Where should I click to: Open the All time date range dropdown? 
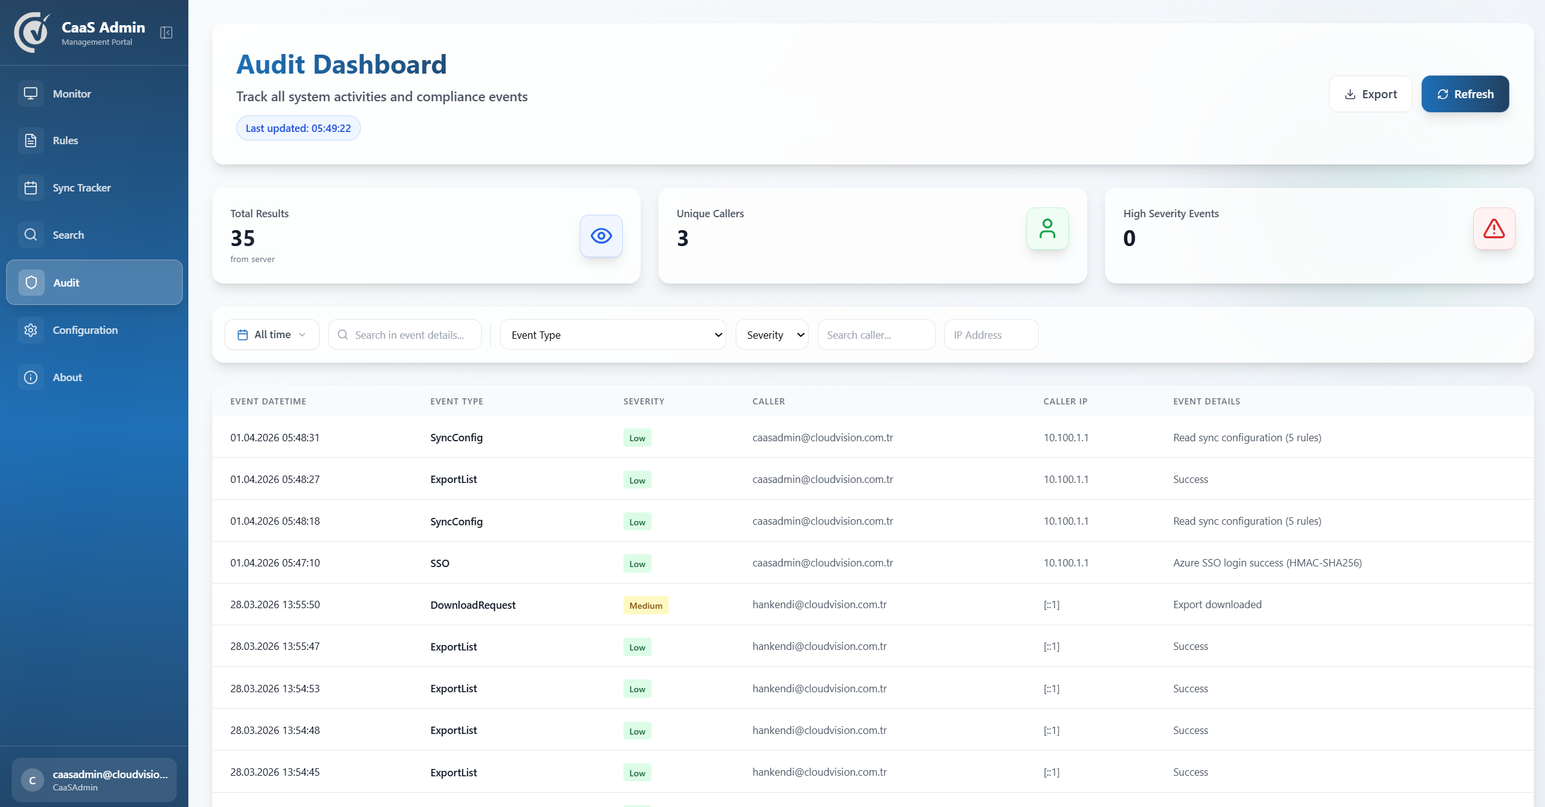272,334
